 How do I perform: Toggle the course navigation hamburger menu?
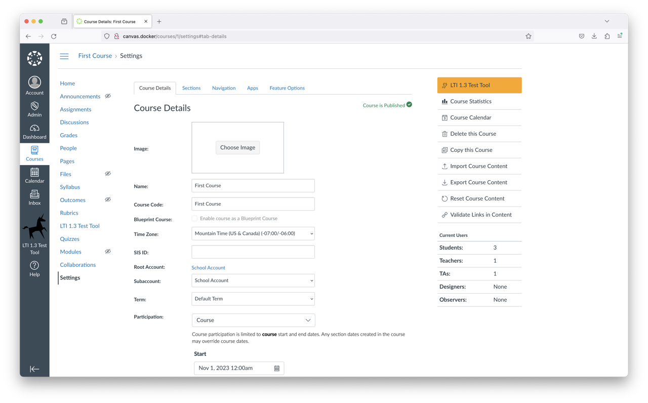64,56
